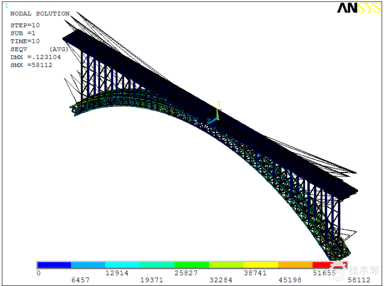The height and width of the screenshot is (286, 384).
Task: Click the 25827 legend value
Action: point(186,273)
